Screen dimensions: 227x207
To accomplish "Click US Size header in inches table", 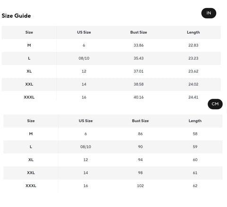I will [84, 32].
